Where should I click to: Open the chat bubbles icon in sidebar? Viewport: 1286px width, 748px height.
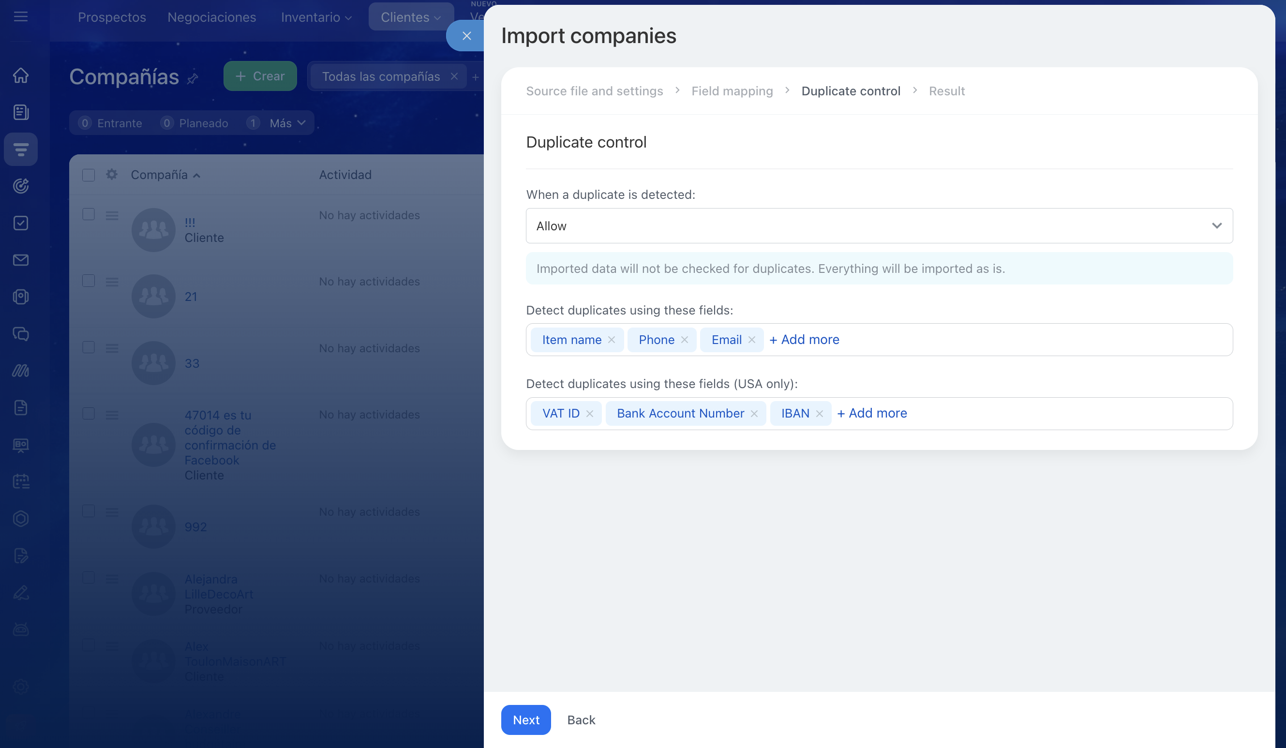[x=20, y=334]
